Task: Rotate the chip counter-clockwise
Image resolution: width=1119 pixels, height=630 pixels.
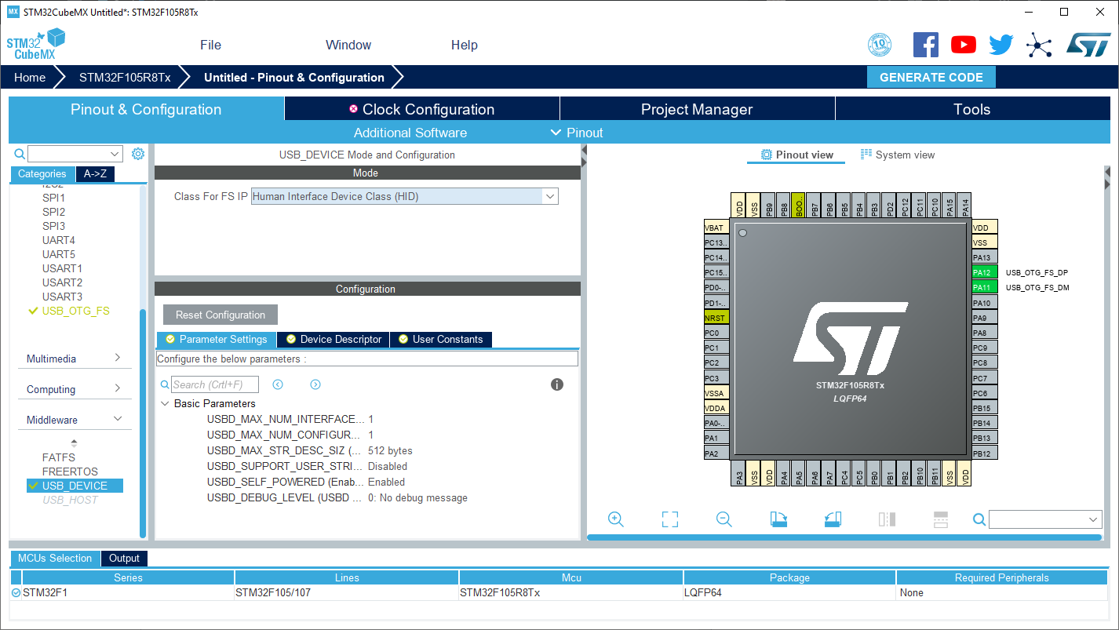Action: tap(833, 519)
